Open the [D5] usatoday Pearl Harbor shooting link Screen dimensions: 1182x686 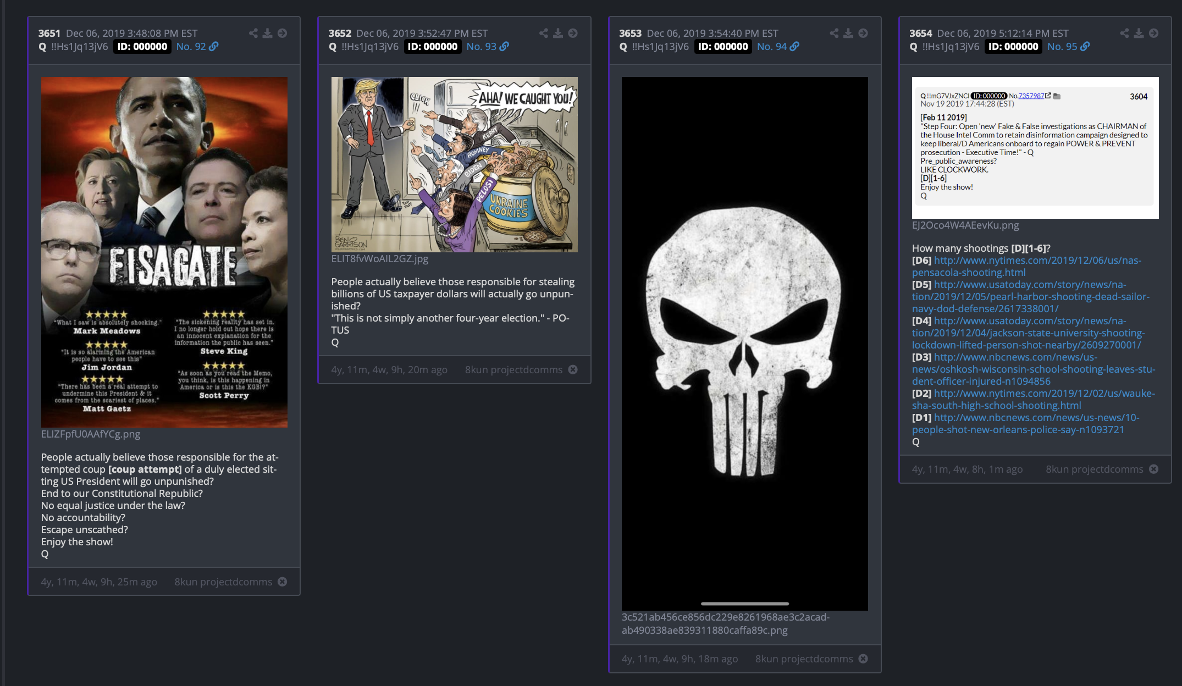(x=1031, y=297)
